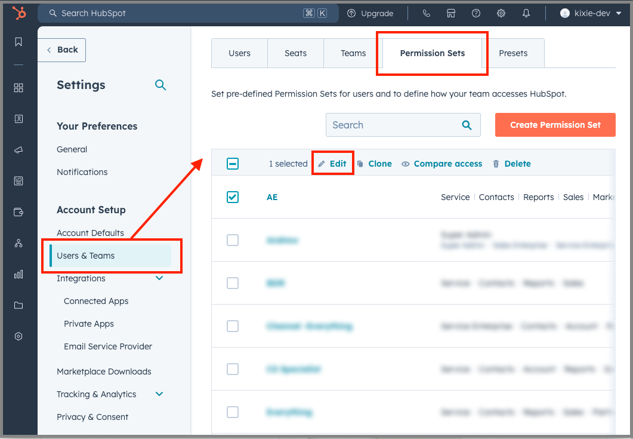Viewport: 633px width, 439px height.
Task: Open Content icon in left rail
Action: [x=18, y=181]
